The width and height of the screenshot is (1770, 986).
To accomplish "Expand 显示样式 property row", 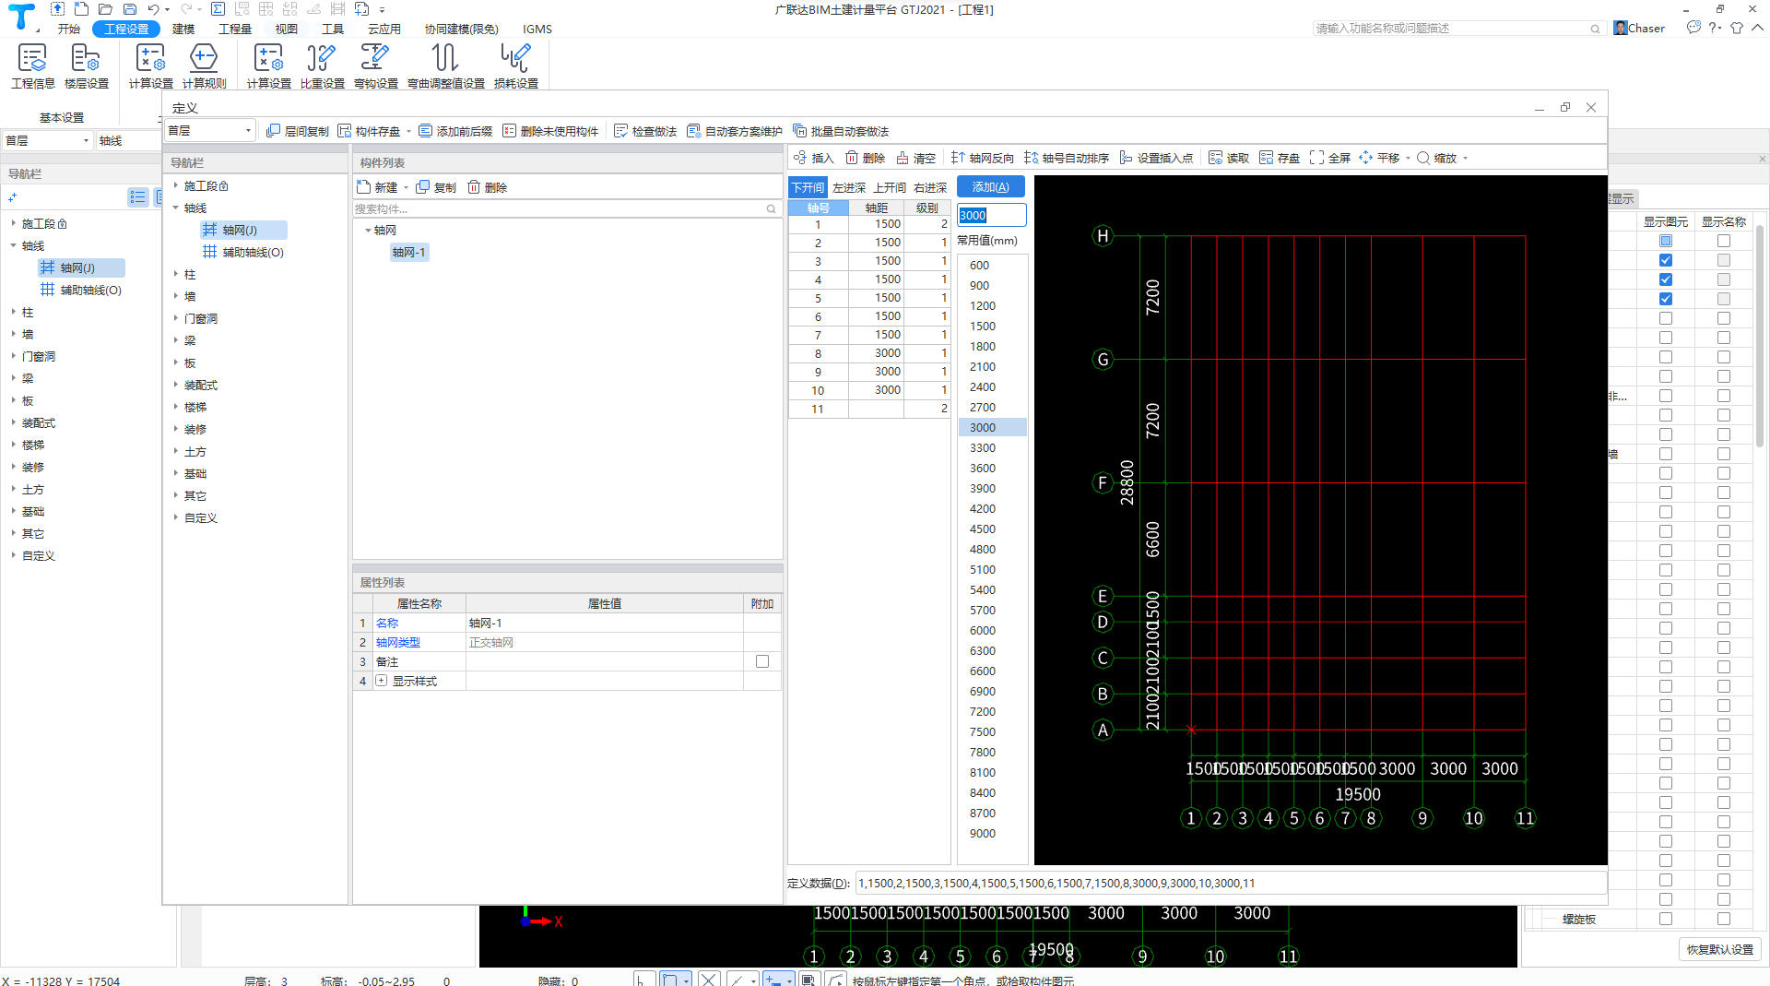I will tap(381, 681).
